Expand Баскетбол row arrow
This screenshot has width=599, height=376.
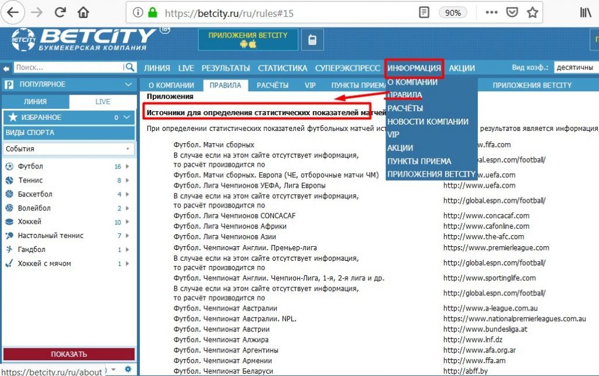click(x=127, y=194)
